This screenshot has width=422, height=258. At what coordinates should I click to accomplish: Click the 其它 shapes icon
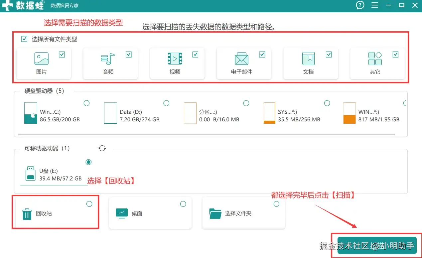(375, 59)
